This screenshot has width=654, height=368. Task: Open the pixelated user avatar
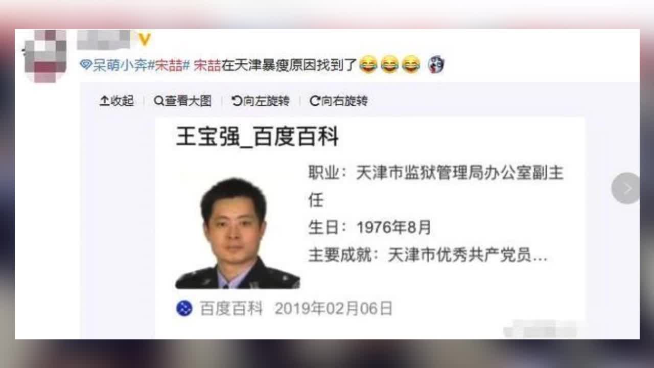pyautogui.click(x=45, y=56)
